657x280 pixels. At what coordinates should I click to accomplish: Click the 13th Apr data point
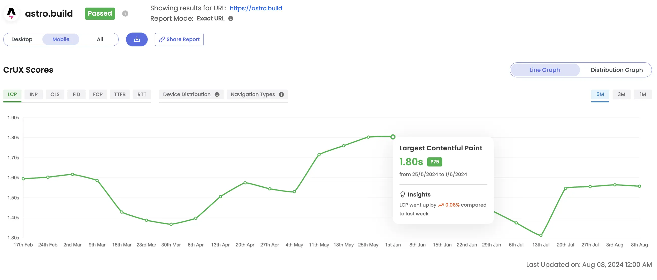pyautogui.click(x=220, y=197)
